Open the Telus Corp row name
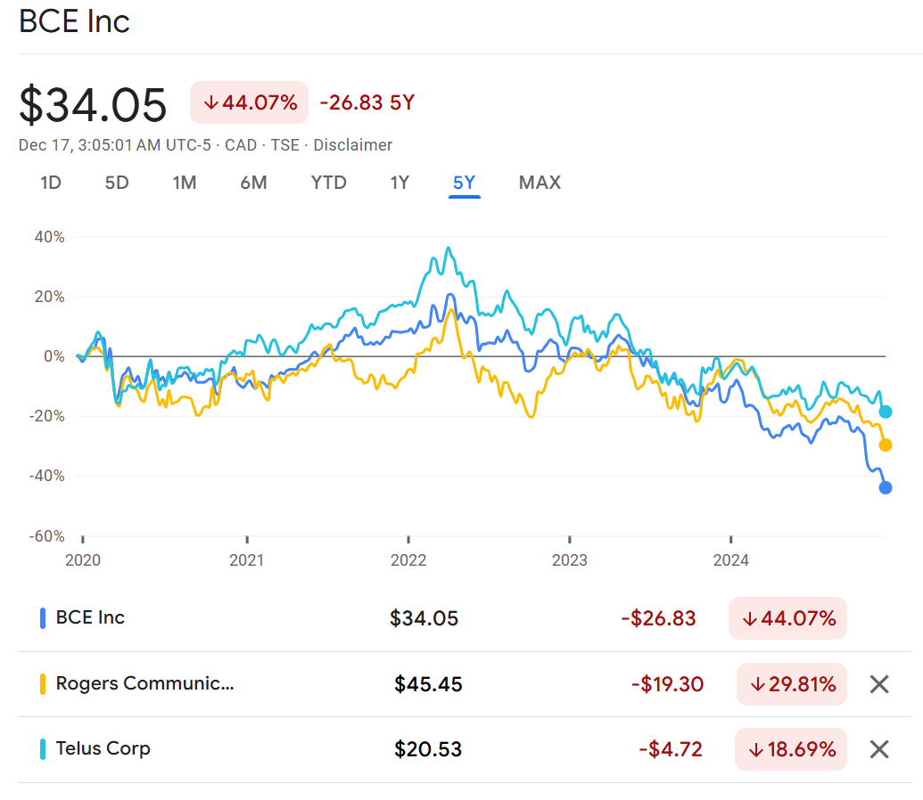This screenshot has height=800, width=923. point(103,748)
